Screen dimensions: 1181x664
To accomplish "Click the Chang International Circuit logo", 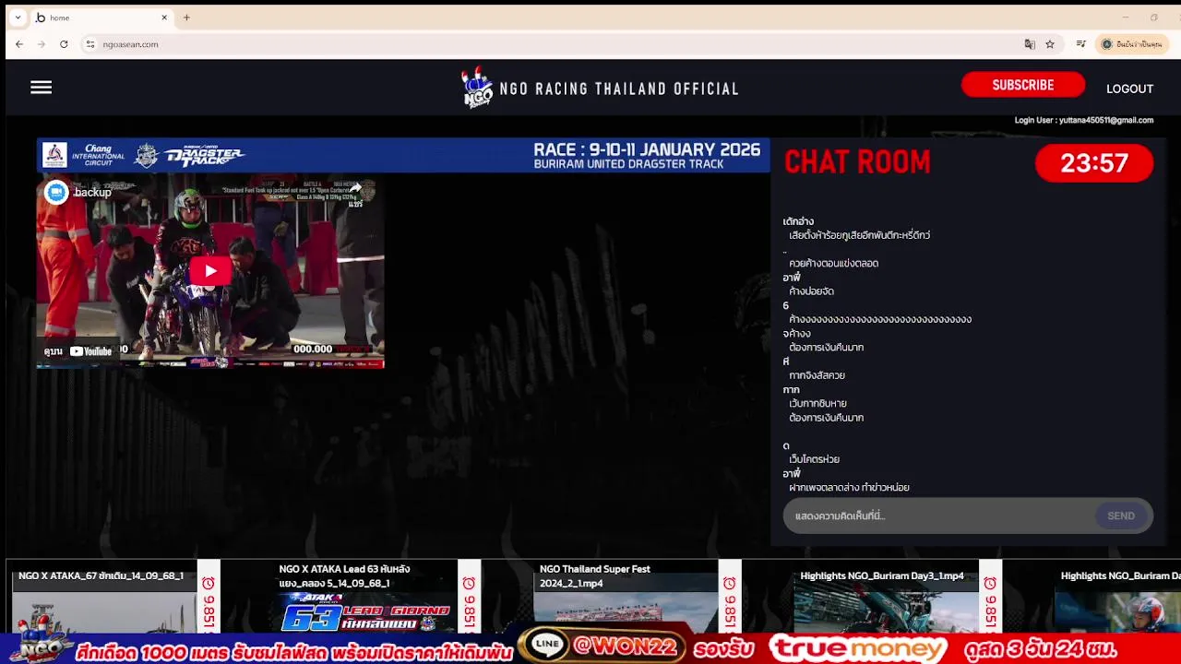I will click(x=84, y=155).
